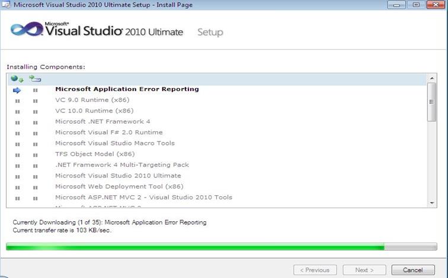Click the download status globe icon in list header

click(17, 79)
